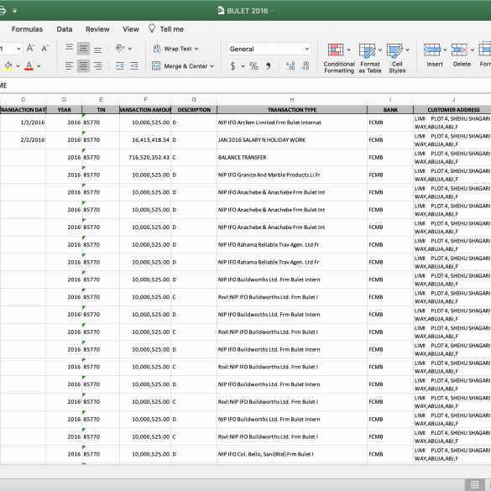Decrease the indent
491x491 pixels.
coord(120,65)
